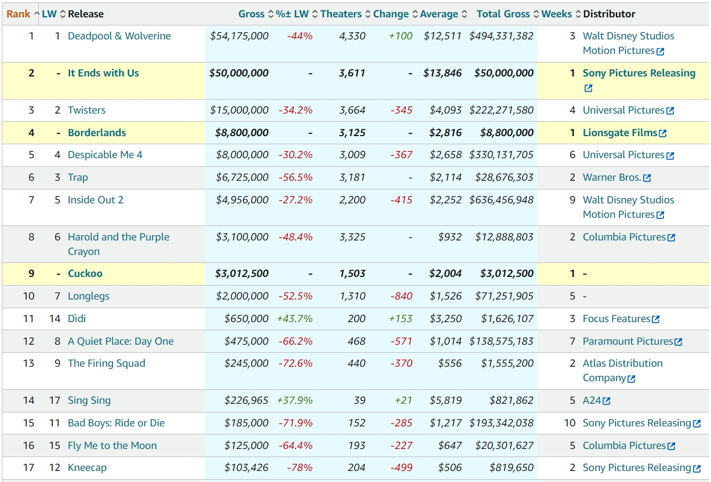Click sort icon next to Theaters header
This screenshot has height=482, width=711.
(367, 14)
